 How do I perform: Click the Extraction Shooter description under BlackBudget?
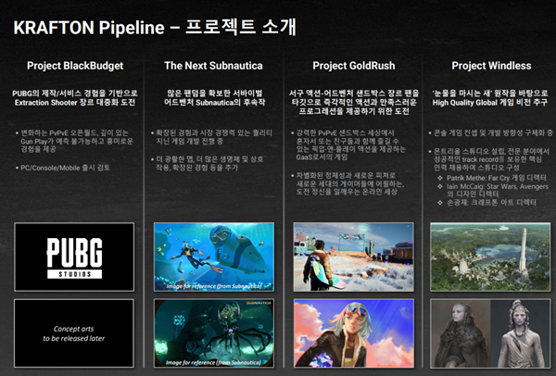click(75, 101)
